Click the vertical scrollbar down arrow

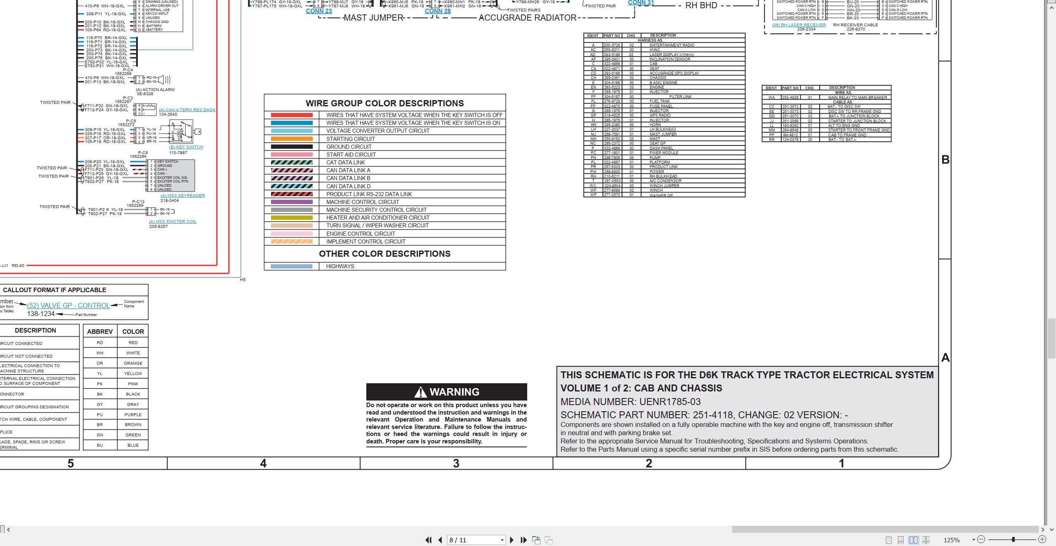[1051, 530]
